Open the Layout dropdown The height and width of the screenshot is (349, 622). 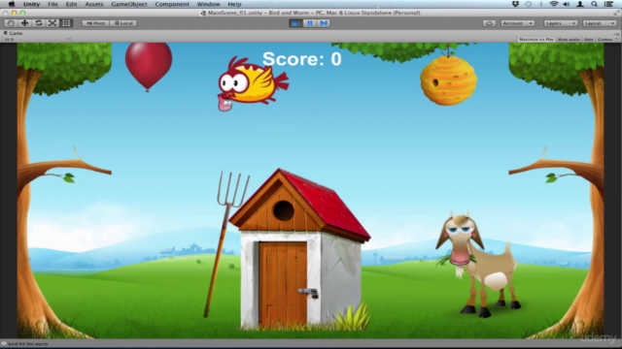(x=600, y=23)
